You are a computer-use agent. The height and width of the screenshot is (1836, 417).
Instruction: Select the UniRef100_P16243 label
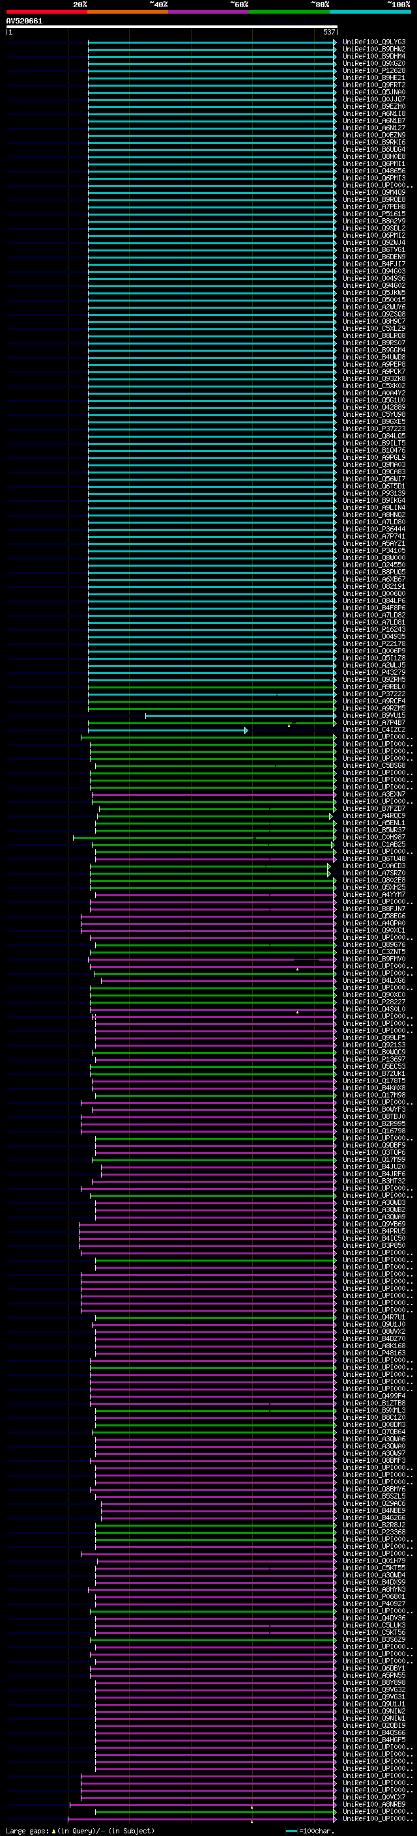pos(374,629)
